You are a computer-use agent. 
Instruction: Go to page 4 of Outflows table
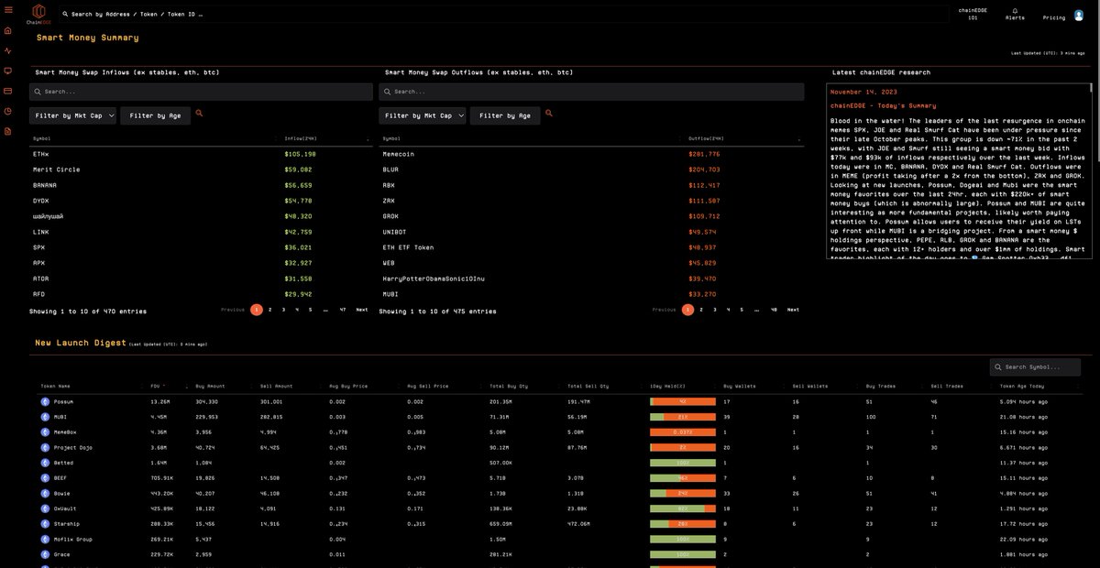[x=729, y=310]
